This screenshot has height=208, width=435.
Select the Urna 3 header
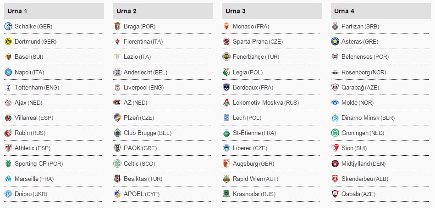pos(235,11)
